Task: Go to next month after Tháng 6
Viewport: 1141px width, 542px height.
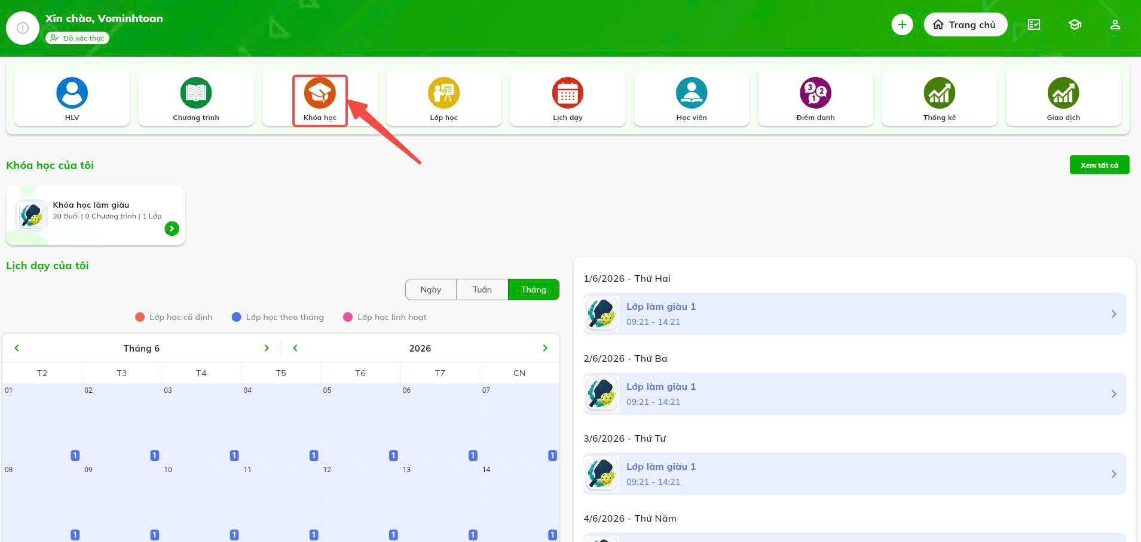Action: (x=267, y=348)
